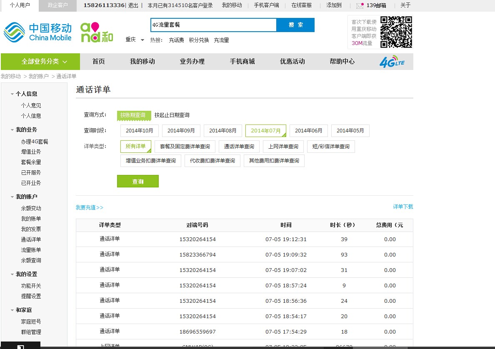Open the 139 mailbox envelope icon
Screen dimensions: 495x349
[x=360, y=6]
